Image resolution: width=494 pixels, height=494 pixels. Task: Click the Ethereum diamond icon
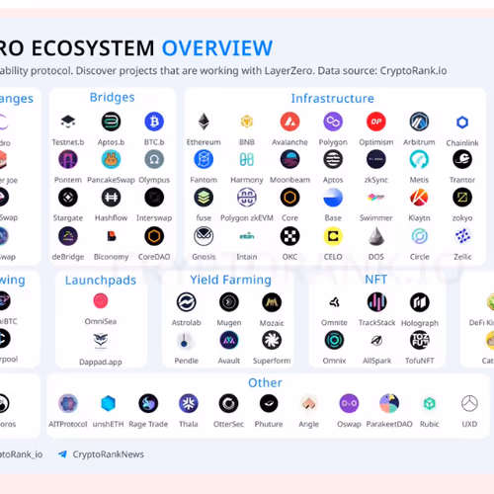click(204, 122)
